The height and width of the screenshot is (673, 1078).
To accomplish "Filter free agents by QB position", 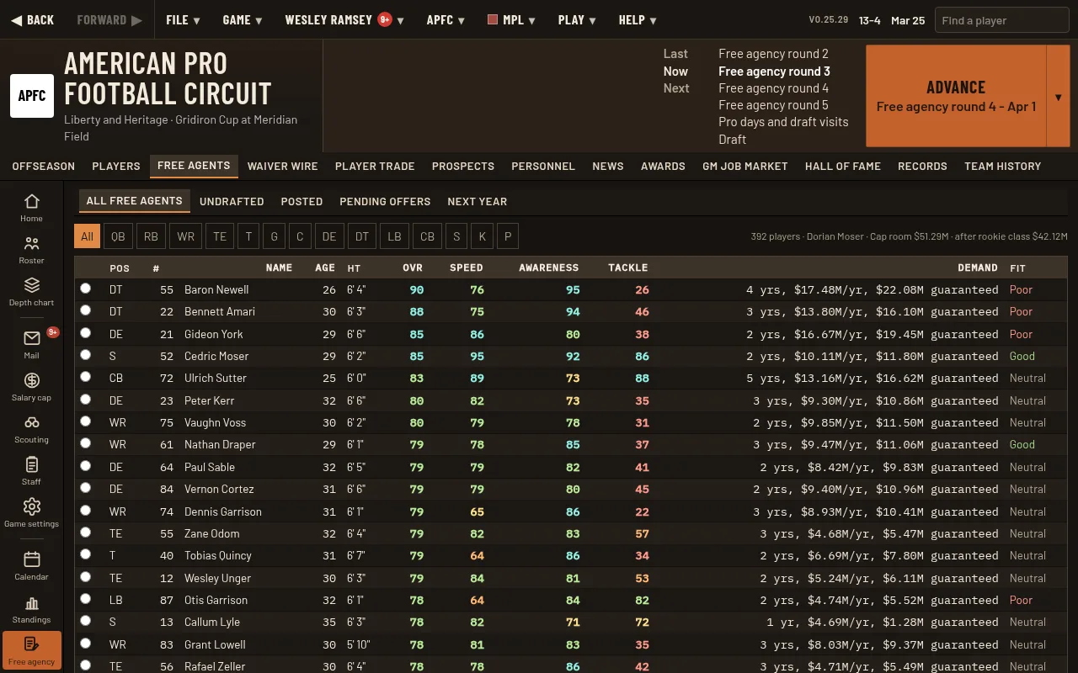I will tap(118, 236).
